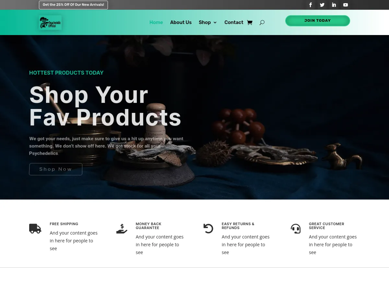Click the Shop Your Fav Products headline
Viewport: 389px width, 292px height.
105,106
